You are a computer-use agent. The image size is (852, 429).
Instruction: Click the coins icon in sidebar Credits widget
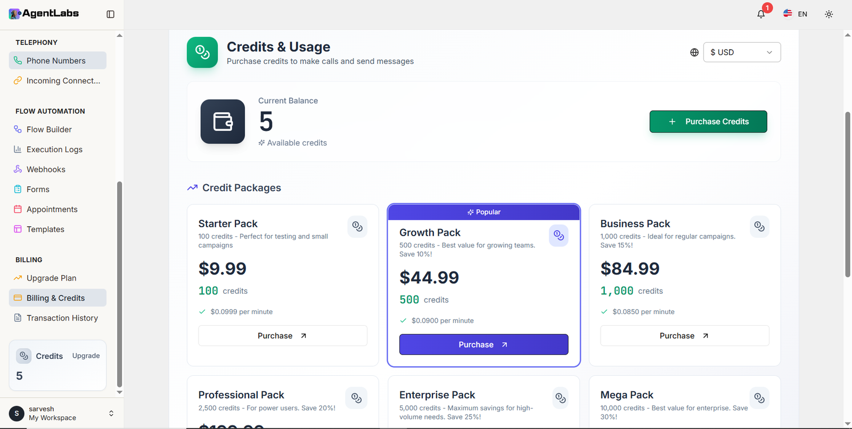(24, 356)
